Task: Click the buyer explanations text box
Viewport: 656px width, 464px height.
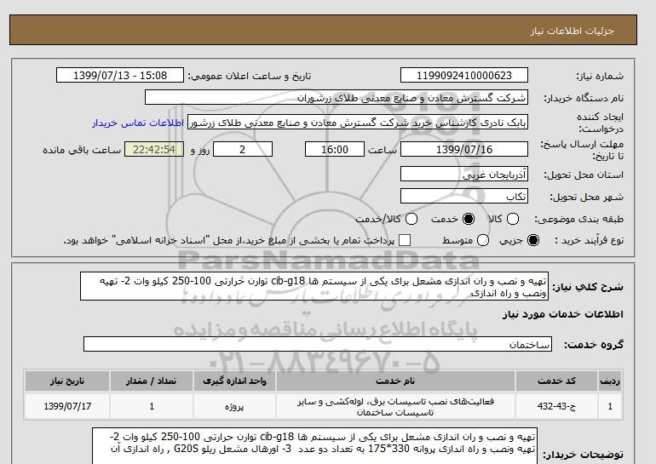Action: coord(314,445)
